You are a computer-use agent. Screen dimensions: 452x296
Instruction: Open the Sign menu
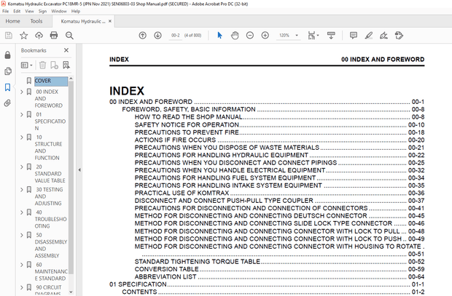point(42,11)
